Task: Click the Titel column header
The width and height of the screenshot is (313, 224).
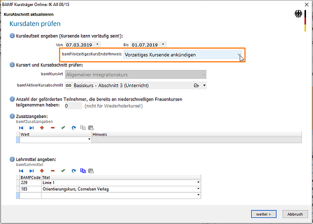Action: pos(121,177)
